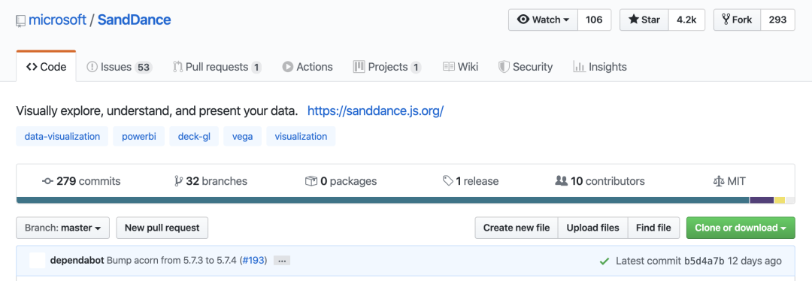Open the Clone or download dropdown

(x=741, y=228)
